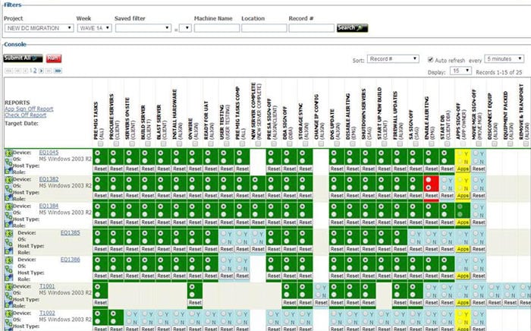Open the App Sign Off Report link
Viewport: 531px width, 331px height.
[29, 109]
